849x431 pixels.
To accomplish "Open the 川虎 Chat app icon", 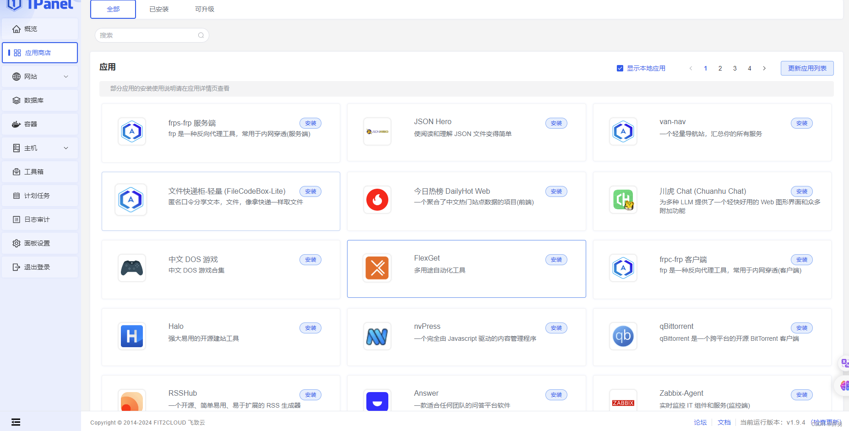I will (623, 200).
